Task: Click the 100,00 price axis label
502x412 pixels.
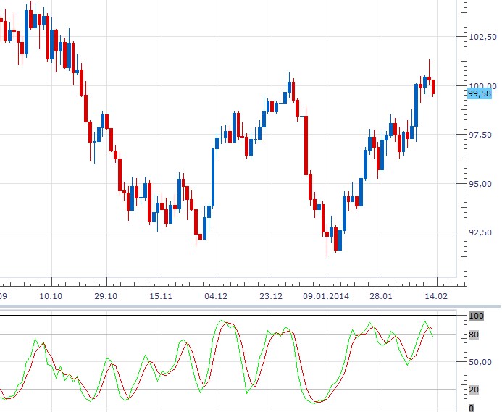Action: point(482,85)
